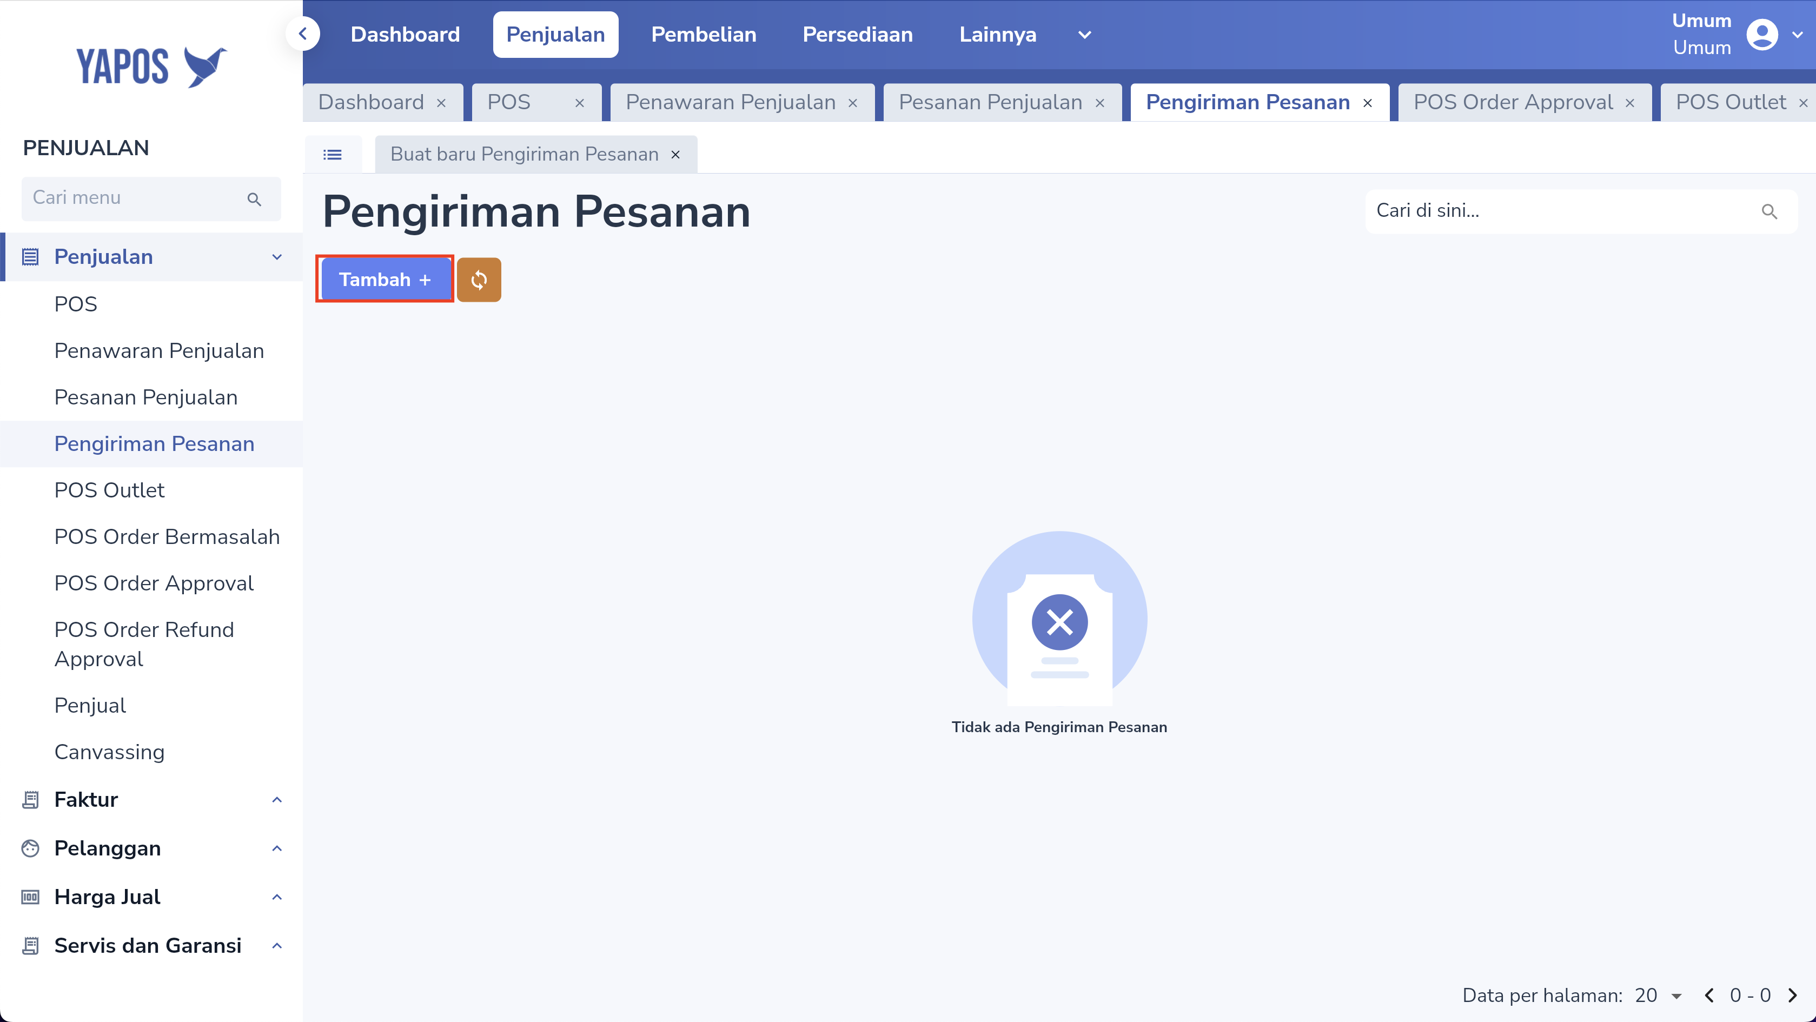Open Pembelian in top navigation
The height and width of the screenshot is (1022, 1816).
click(x=704, y=35)
